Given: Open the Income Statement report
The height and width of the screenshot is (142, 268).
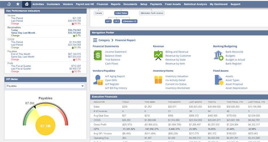Looking at the screenshot, I should tap(116, 52).
